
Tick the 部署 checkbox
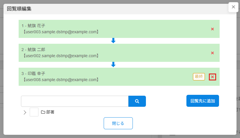(34, 112)
